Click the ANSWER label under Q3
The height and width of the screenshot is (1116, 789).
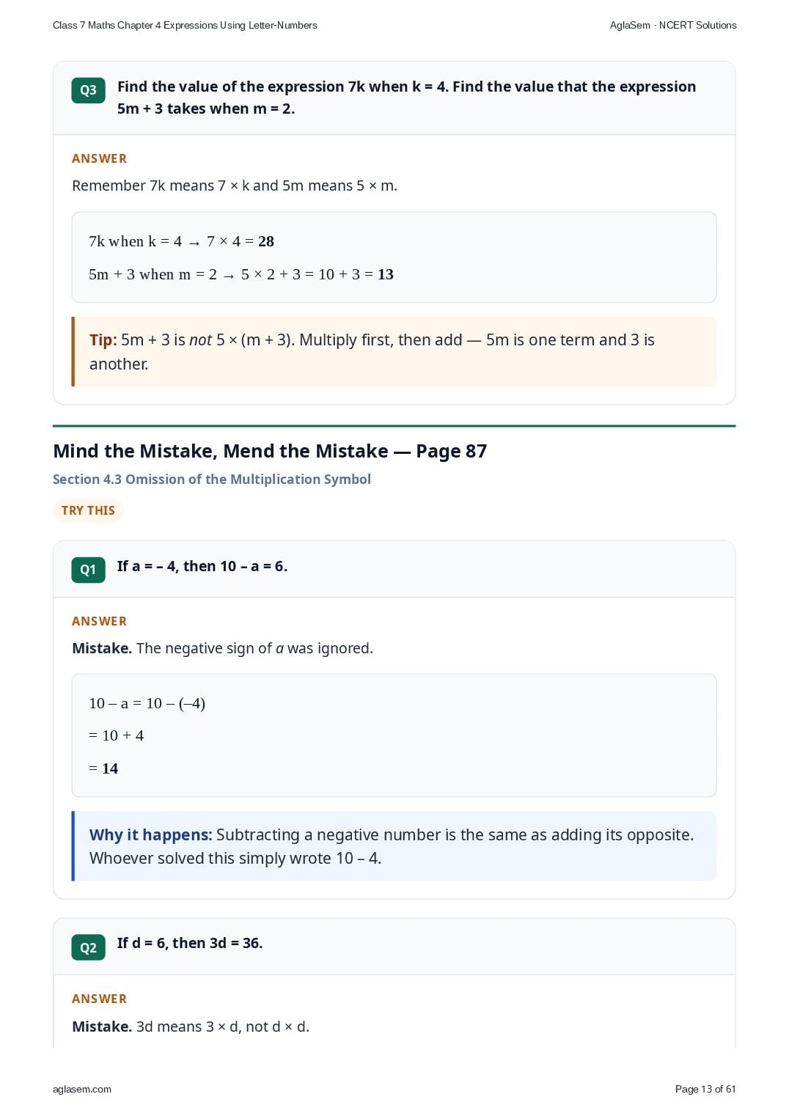[100, 158]
